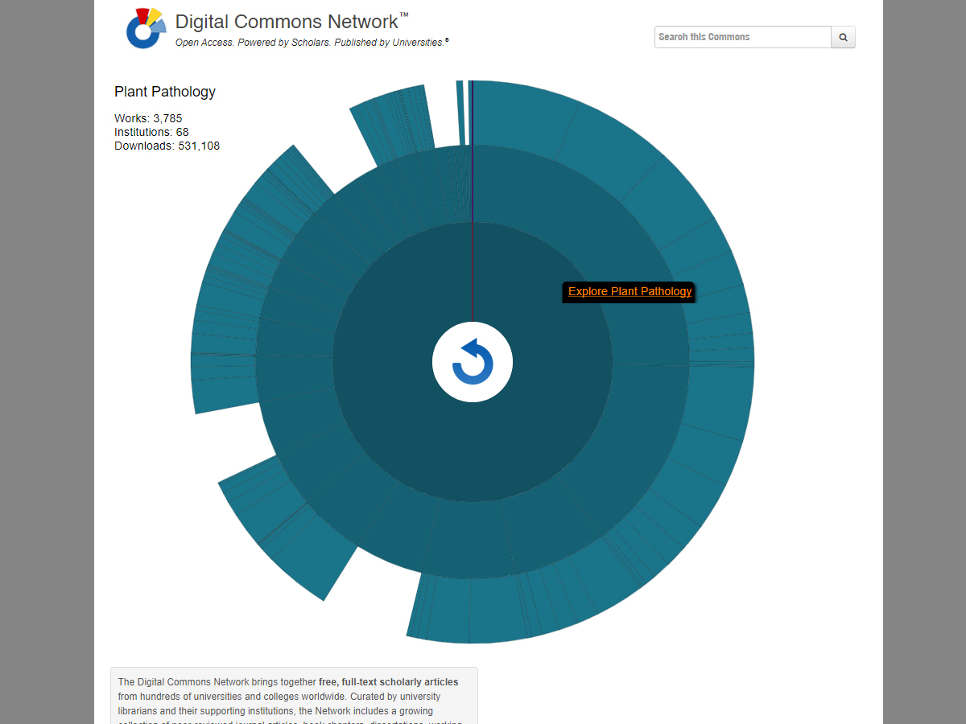Image resolution: width=966 pixels, height=724 pixels.
Task: Click the Institutions: 68 statistic
Action: click(151, 132)
